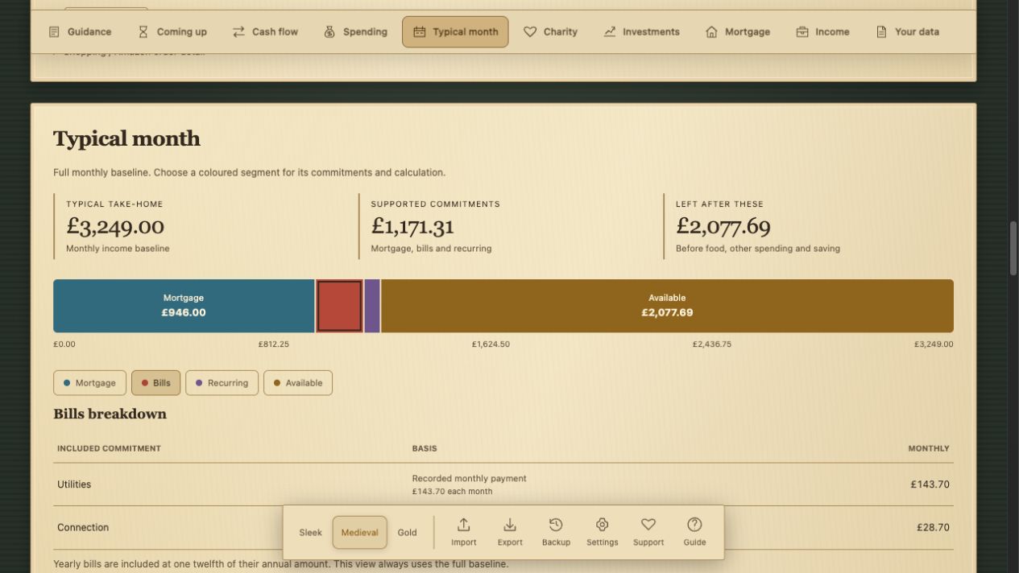The height and width of the screenshot is (573, 1019).
Task: Click the purple Recurring bar segment
Action: pyautogui.click(x=372, y=306)
